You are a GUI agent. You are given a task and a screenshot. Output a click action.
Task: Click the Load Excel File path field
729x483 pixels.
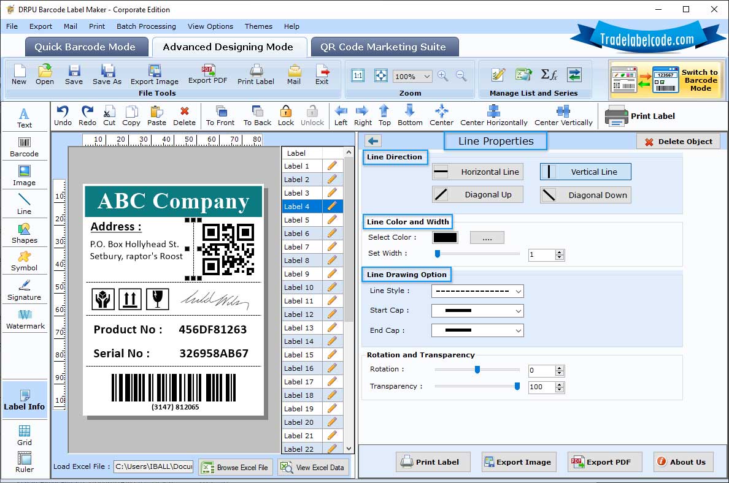pos(154,466)
